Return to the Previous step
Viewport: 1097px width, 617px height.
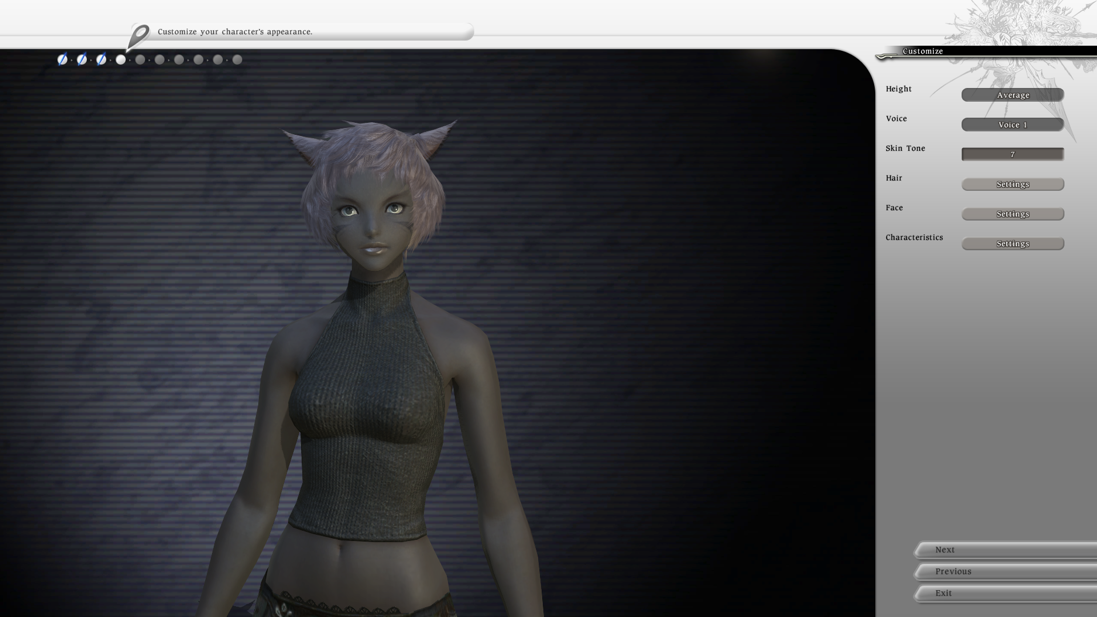(x=1006, y=571)
